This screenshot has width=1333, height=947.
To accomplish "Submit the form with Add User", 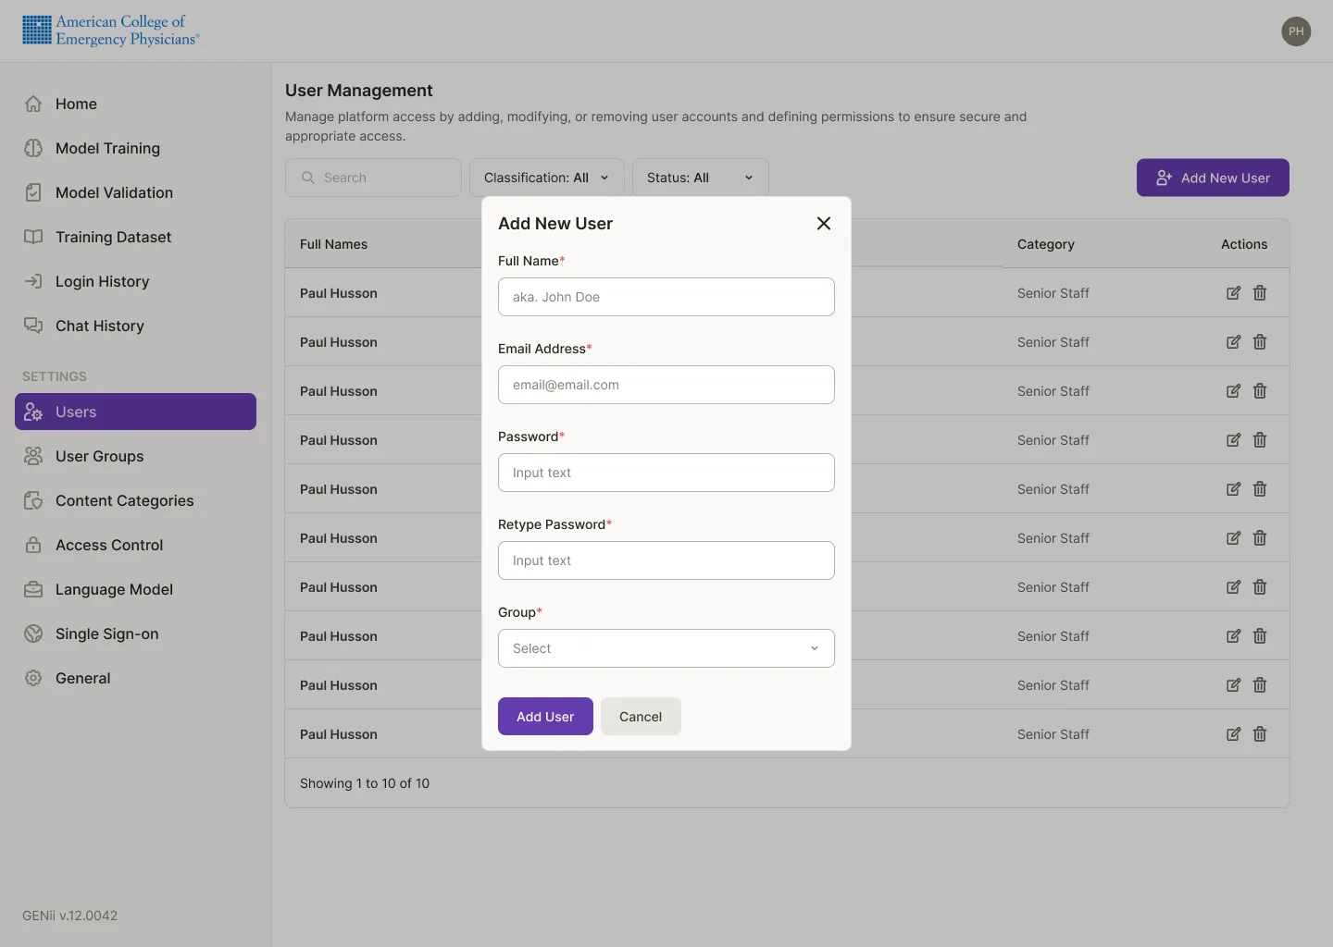I will coord(545,717).
